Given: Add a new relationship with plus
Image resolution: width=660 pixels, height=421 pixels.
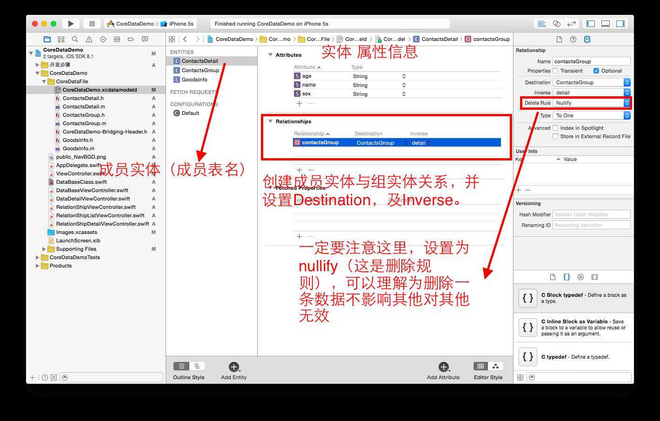Looking at the screenshot, I should point(299,170).
